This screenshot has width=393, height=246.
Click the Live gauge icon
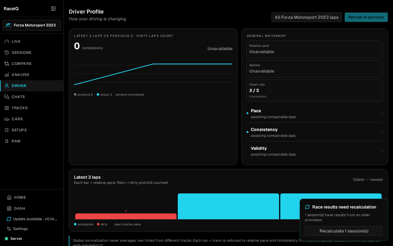tap(7, 42)
